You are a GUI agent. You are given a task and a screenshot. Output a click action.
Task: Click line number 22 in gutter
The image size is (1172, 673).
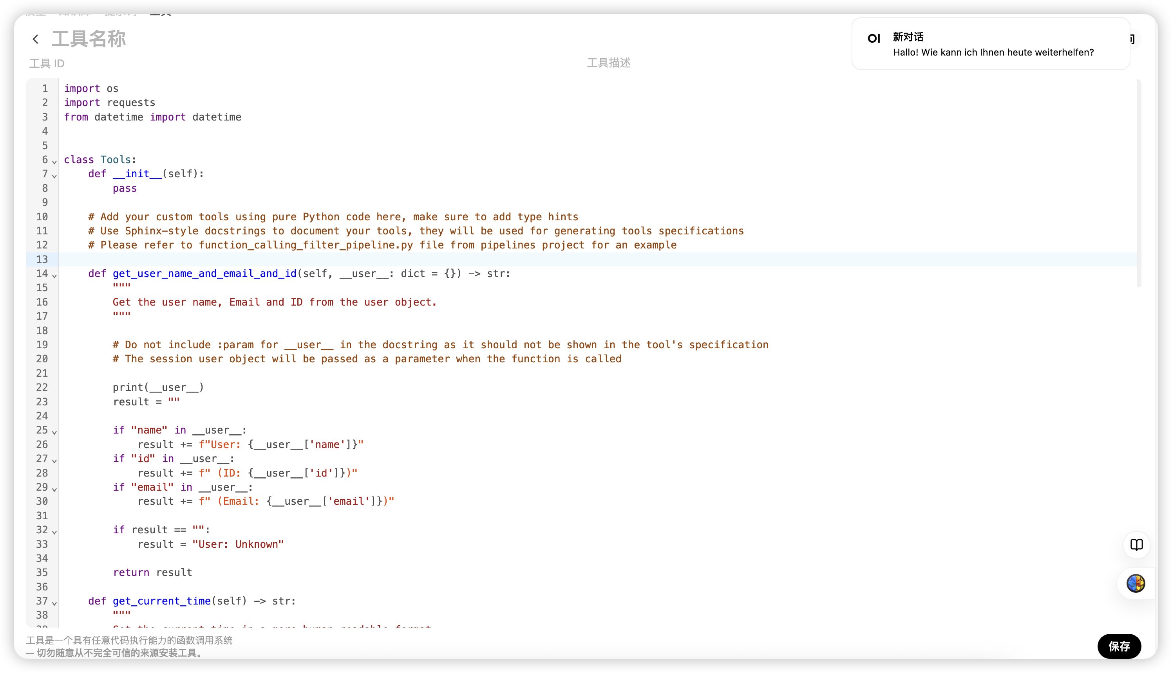(42, 387)
